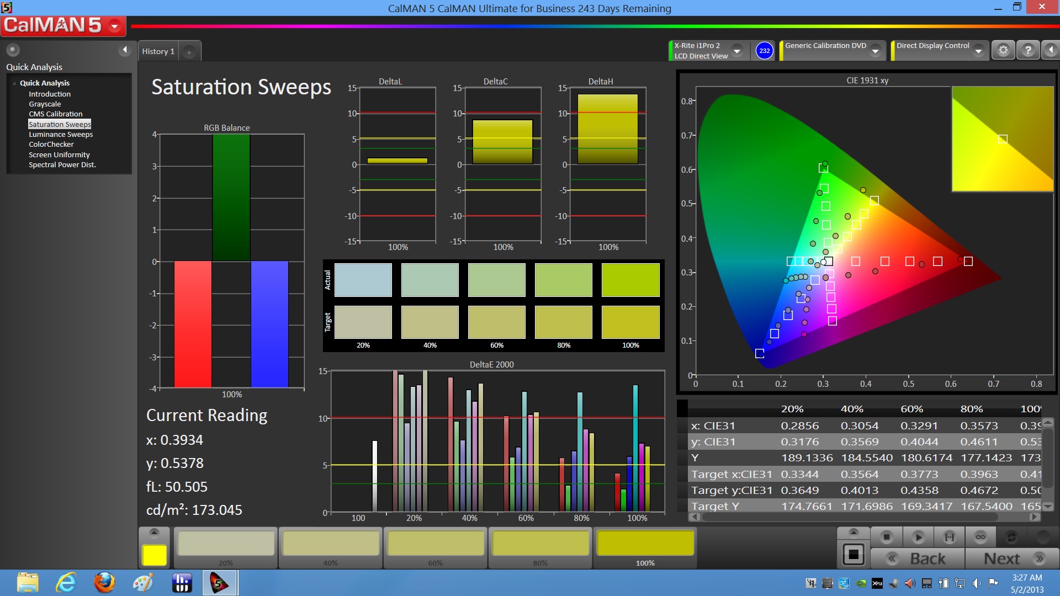
Task: Select Saturation Sweeps in the workflow list
Action: [60, 124]
